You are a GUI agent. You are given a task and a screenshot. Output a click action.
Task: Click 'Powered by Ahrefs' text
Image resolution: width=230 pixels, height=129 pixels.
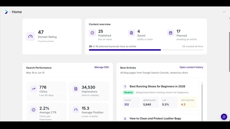46,41
